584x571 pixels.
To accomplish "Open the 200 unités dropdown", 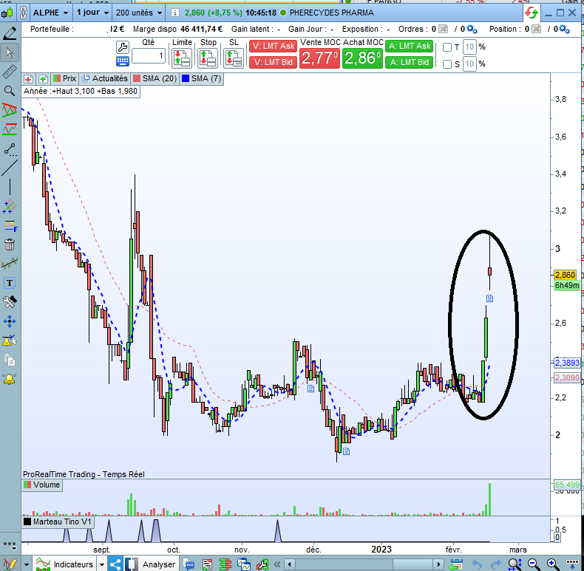I will coord(138,13).
